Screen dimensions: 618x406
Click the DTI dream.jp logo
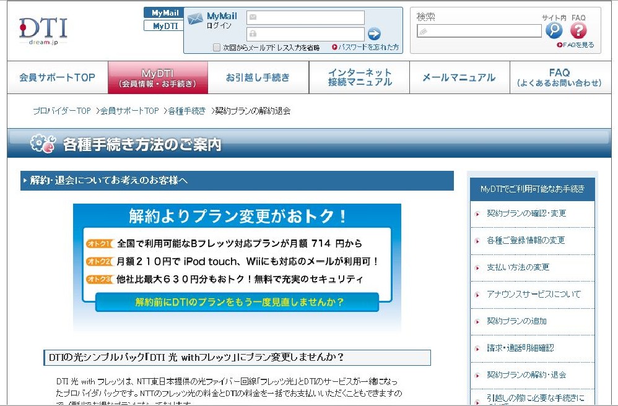pos(43,30)
